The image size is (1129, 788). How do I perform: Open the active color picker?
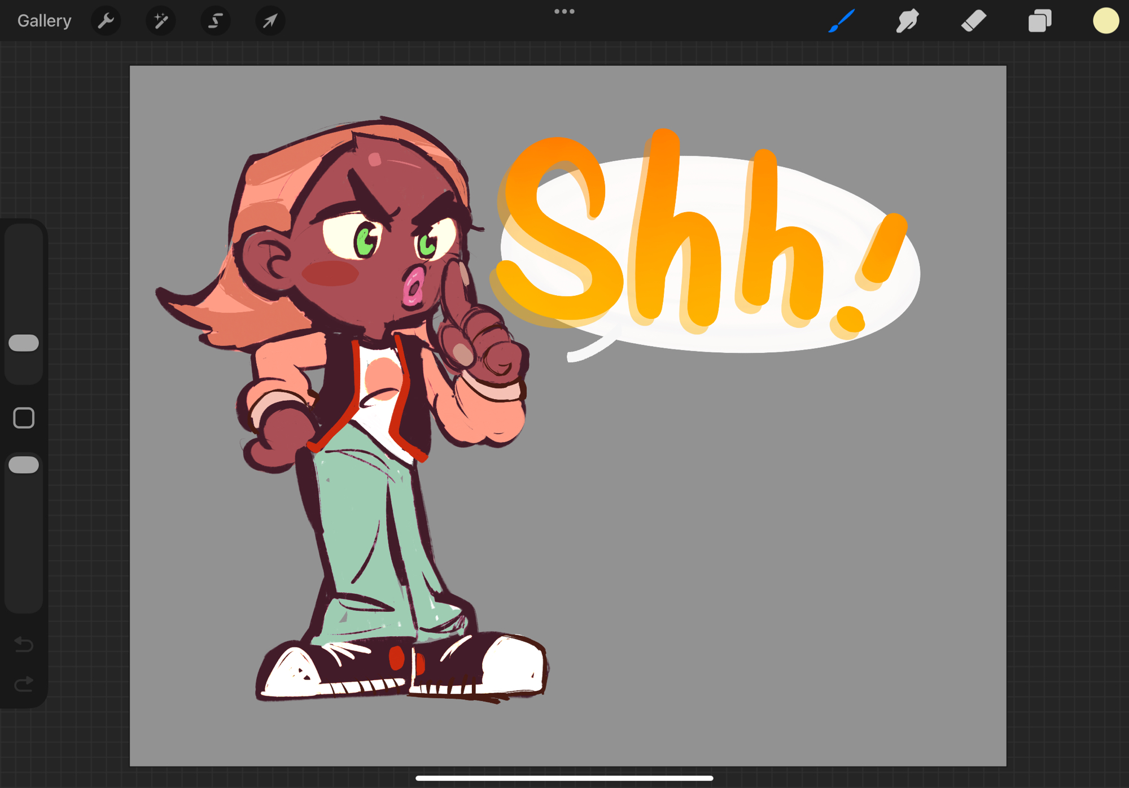(x=1105, y=21)
